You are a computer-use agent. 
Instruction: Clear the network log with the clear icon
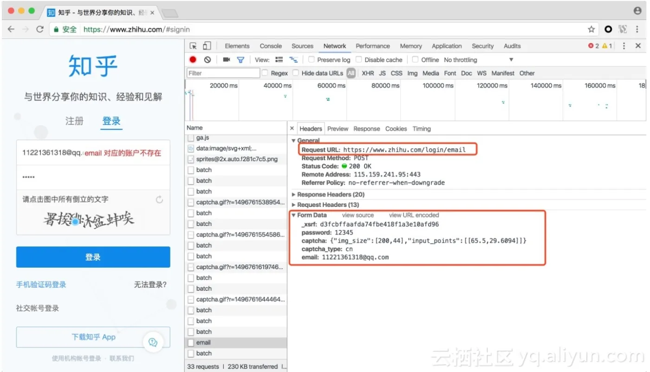coord(208,59)
